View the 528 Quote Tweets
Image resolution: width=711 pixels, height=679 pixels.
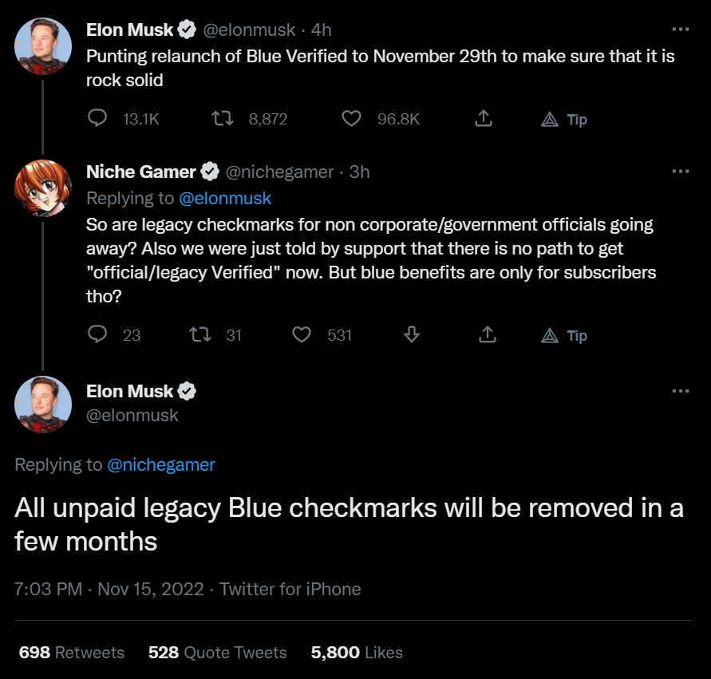[217, 652]
